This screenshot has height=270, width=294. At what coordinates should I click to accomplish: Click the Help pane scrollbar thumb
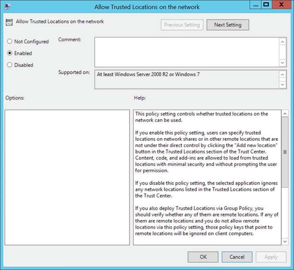(x=285, y=152)
